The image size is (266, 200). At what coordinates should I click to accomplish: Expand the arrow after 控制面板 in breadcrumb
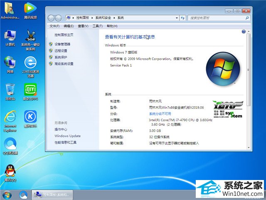[x=92, y=18]
